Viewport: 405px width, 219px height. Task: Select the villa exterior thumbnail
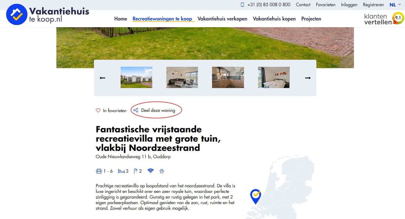click(136, 77)
